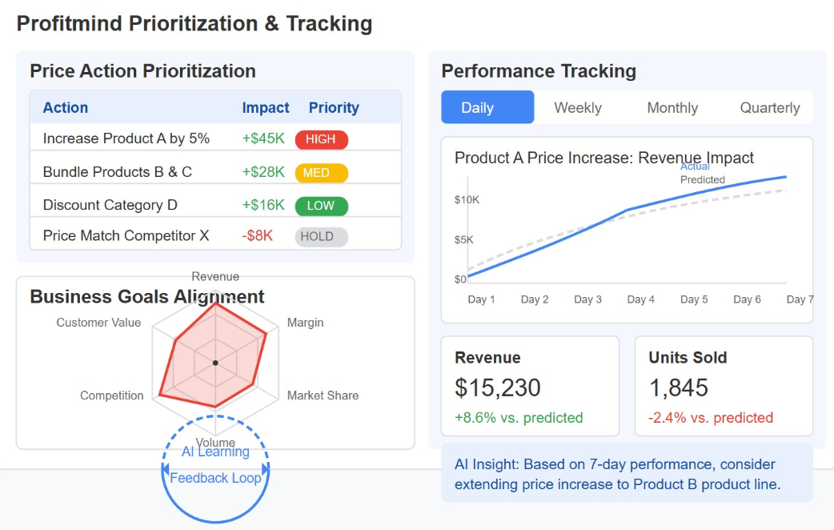Open the Discount Category D action

110,205
